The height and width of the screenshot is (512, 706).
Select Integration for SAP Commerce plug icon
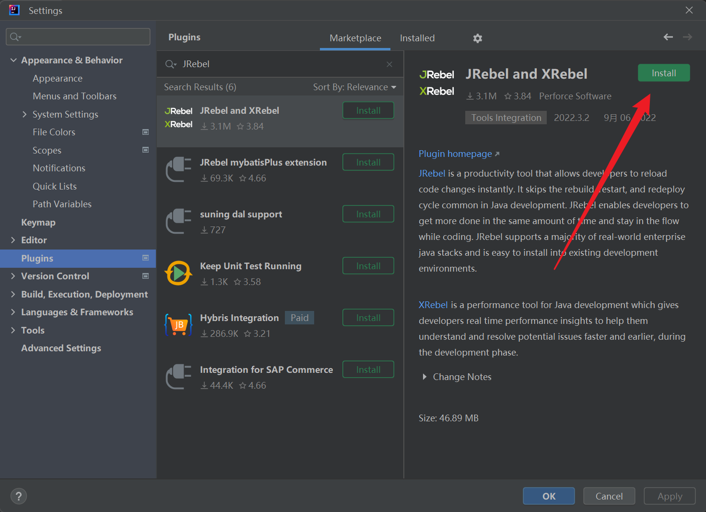(x=178, y=377)
